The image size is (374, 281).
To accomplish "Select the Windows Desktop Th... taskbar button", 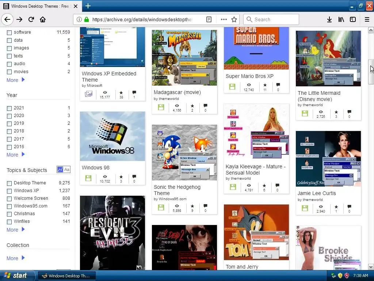I will coord(67,276).
